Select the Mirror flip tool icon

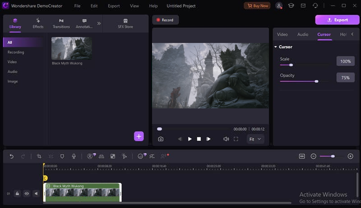coord(101,156)
